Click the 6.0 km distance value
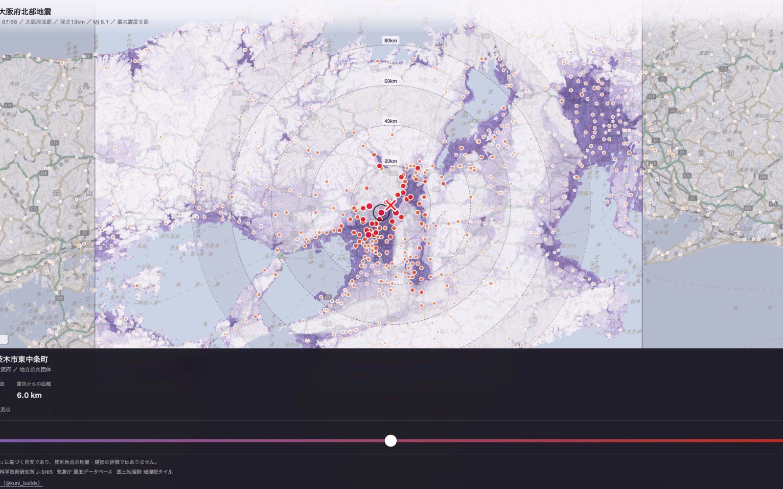This screenshot has height=489, width=783. 29,395
